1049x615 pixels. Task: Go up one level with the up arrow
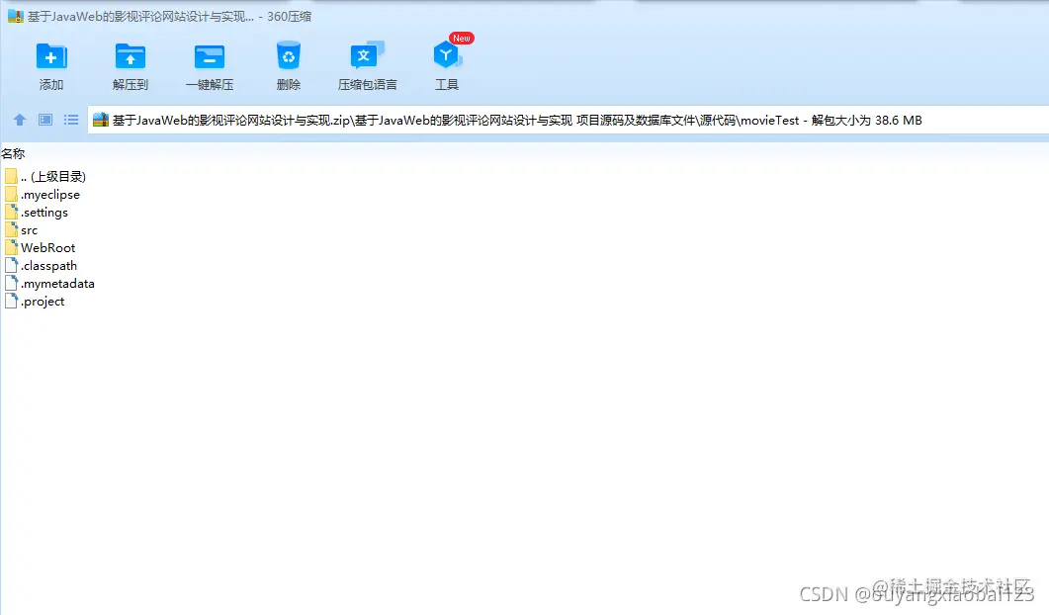(x=20, y=120)
